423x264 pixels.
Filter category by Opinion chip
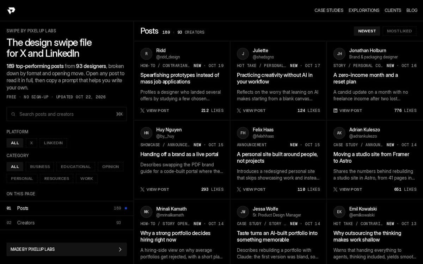[111, 166]
